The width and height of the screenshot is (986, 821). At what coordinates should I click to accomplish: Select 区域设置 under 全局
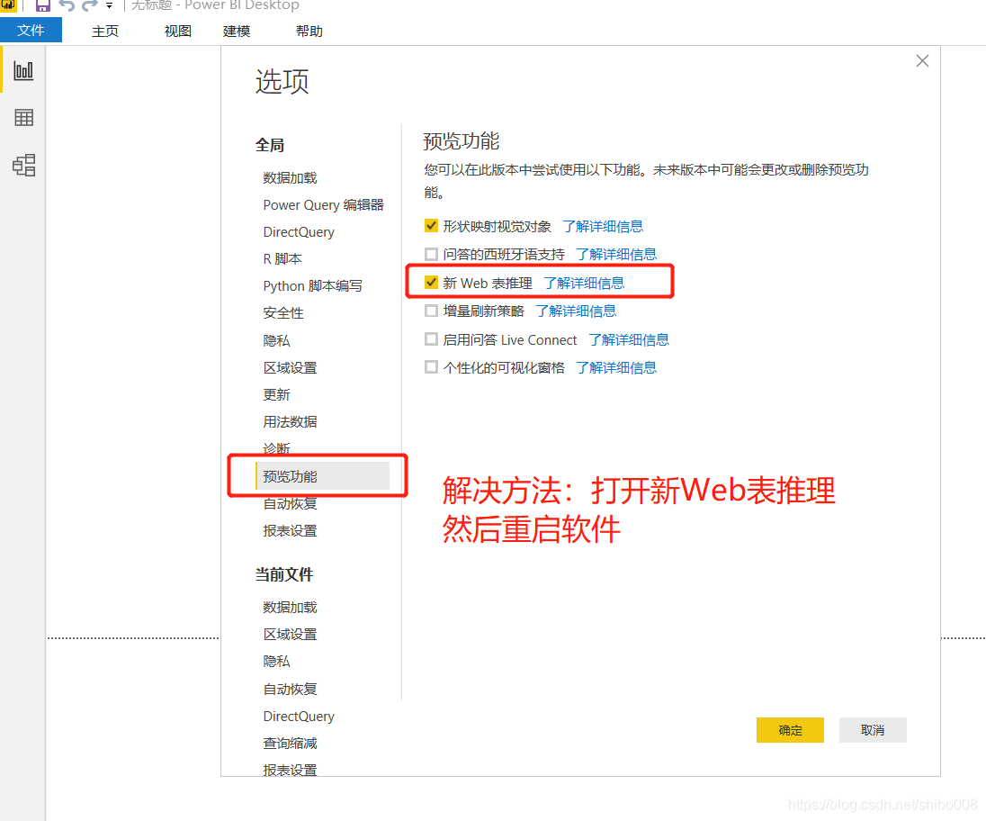pyautogui.click(x=290, y=368)
